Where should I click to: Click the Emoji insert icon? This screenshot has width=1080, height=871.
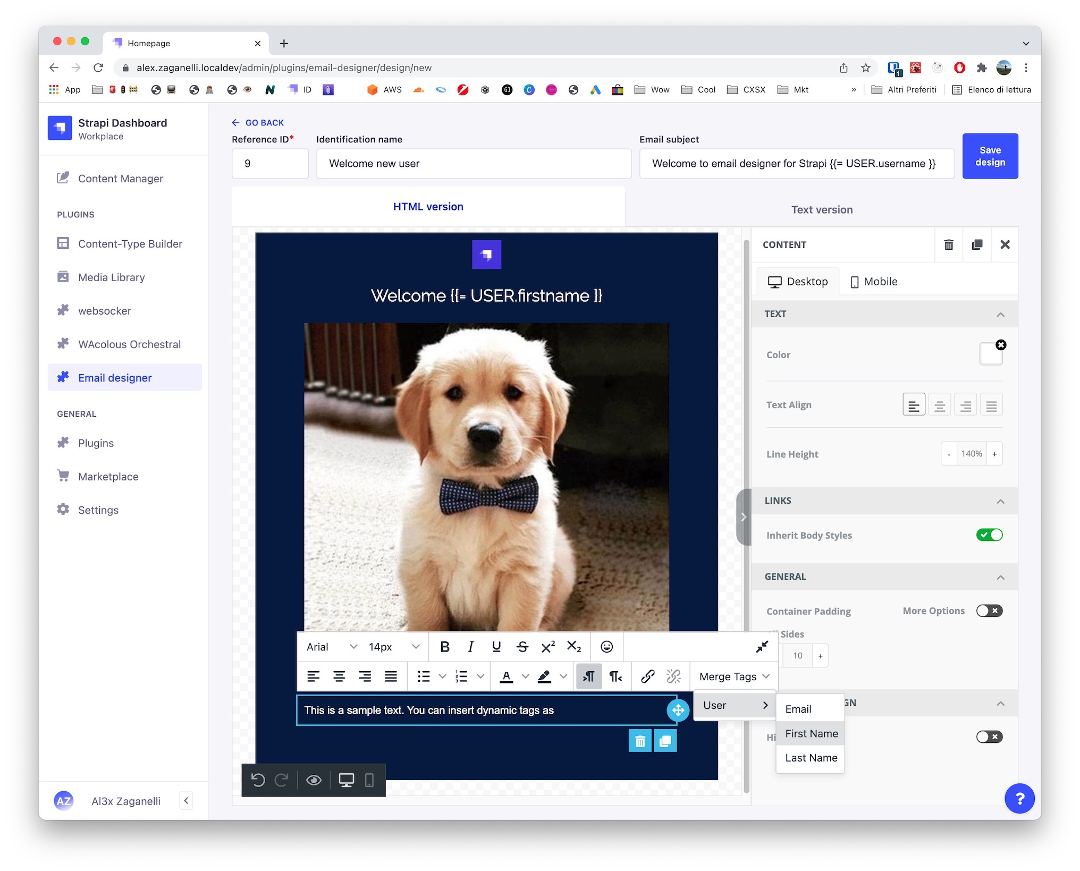605,647
